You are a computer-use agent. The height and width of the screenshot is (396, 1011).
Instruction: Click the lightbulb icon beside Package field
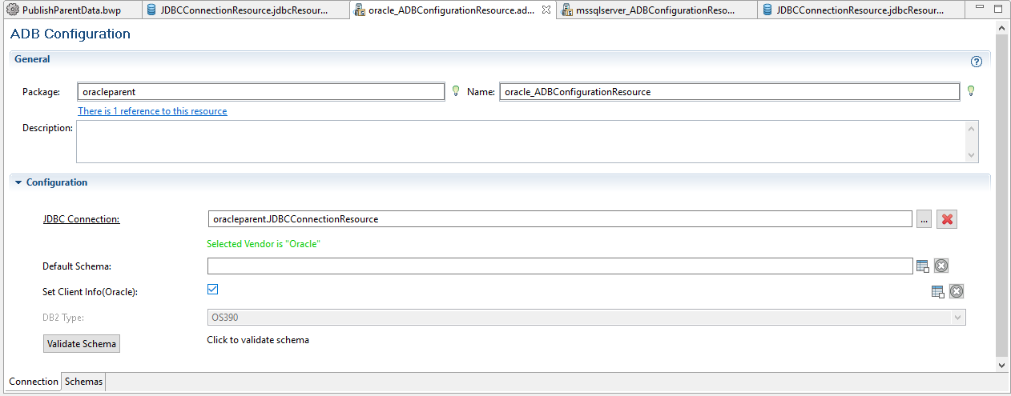click(455, 91)
